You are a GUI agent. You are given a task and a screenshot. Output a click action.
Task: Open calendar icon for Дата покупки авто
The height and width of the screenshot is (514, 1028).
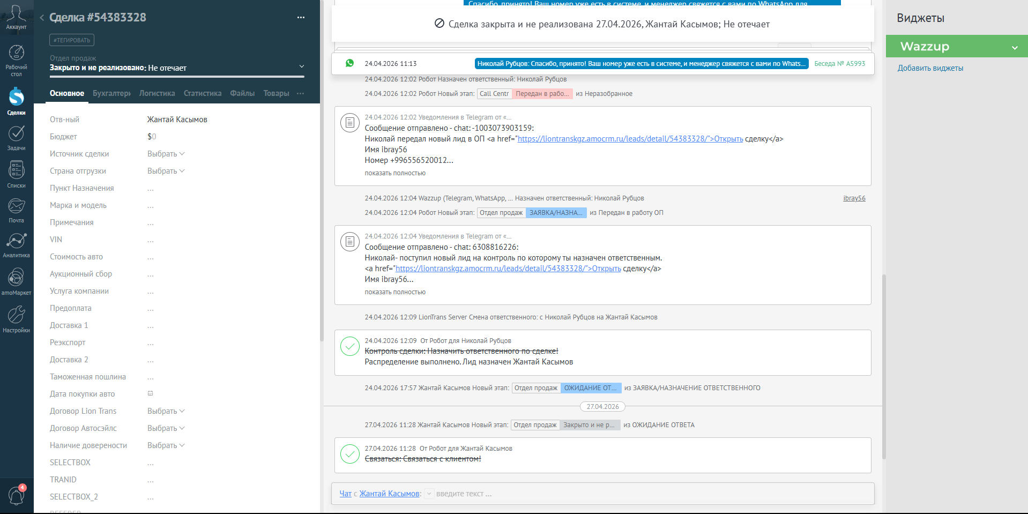(x=151, y=393)
